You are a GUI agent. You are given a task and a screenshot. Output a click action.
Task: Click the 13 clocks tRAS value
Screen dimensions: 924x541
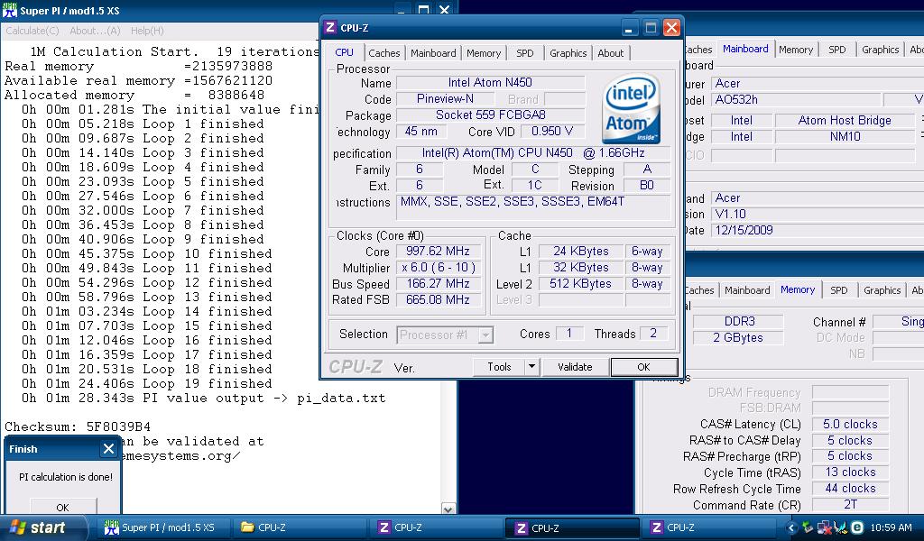tap(850, 472)
